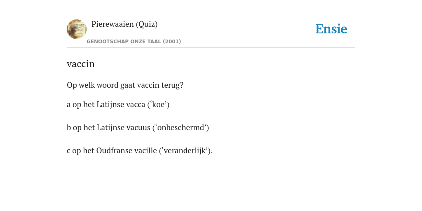This screenshot has height=211, width=422.
Task: Click '(Quiz)' in the page title
Action: 147,24
